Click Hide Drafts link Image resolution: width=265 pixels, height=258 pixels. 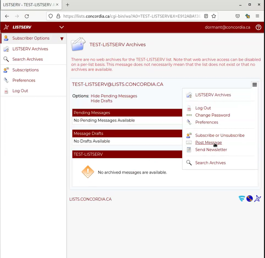click(x=101, y=101)
